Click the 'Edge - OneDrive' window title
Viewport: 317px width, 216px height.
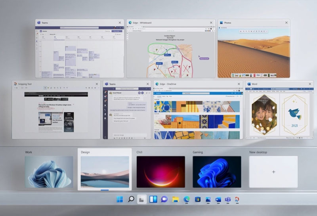coord(168,84)
